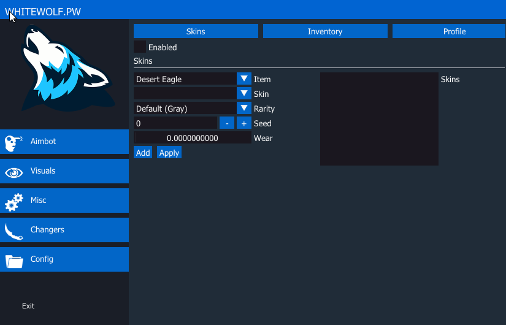Decrease Seed with minus button
The height and width of the screenshot is (325, 506).
pyautogui.click(x=227, y=123)
